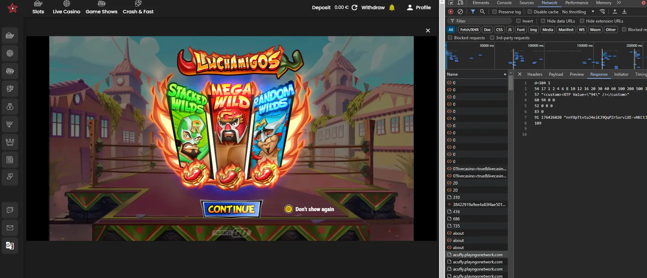Image resolution: width=647 pixels, height=278 pixels.
Task: Open the language translate icon in sidebar
Action: coord(10,246)
